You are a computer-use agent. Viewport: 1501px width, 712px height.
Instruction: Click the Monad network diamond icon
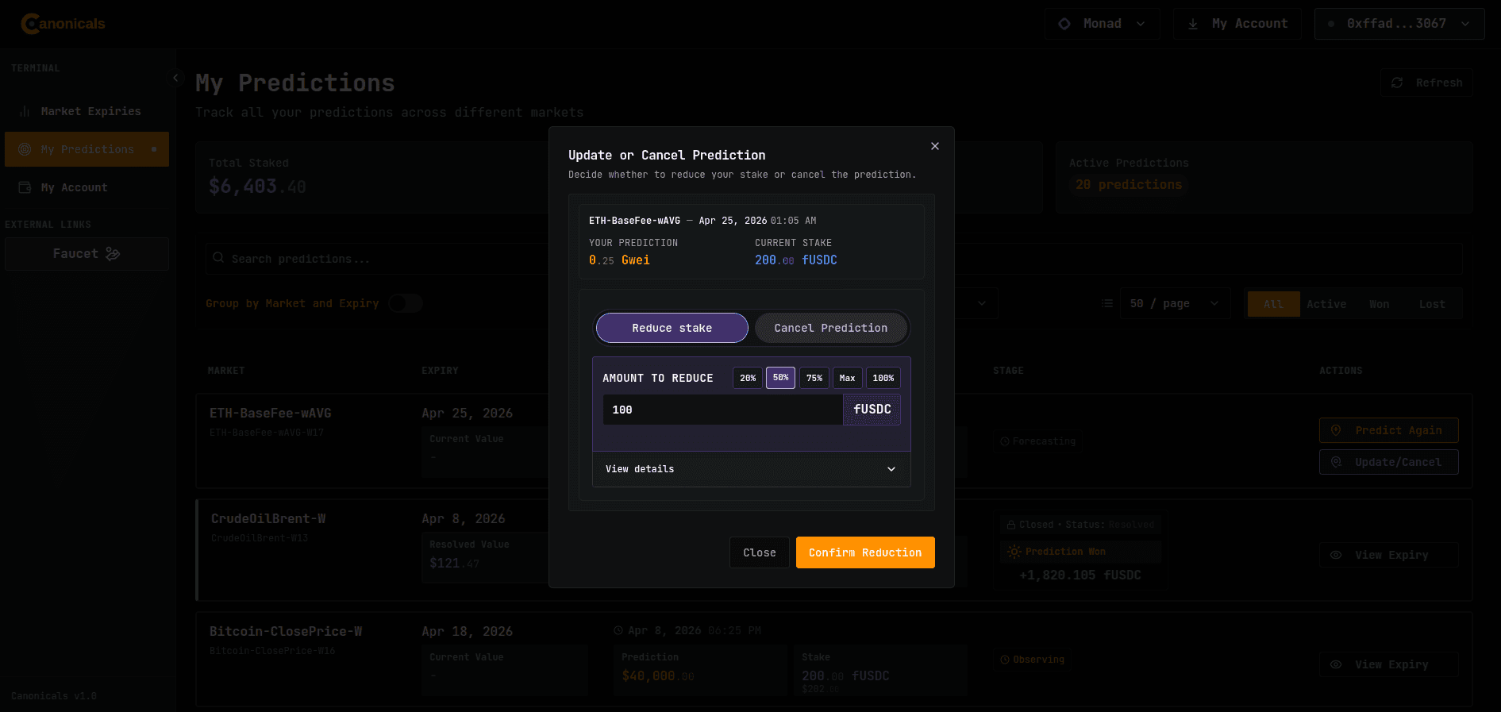click(x=1064, y=24)
